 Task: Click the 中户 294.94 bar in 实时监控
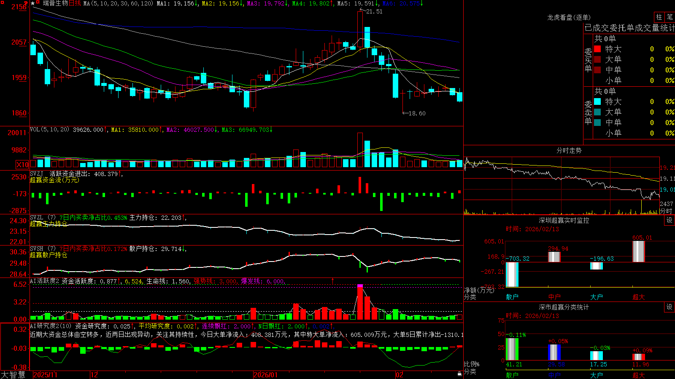coord(554,257)
